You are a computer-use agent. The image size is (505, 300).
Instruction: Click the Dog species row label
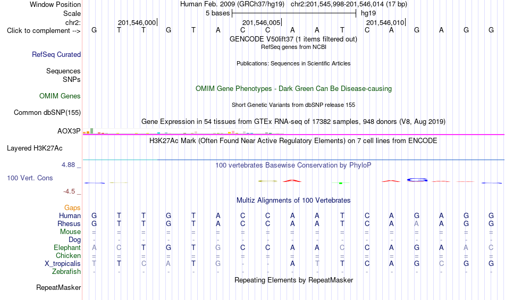(75, 240)
